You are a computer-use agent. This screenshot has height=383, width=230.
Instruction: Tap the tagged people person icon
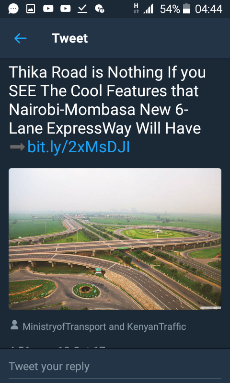[14, 325]
